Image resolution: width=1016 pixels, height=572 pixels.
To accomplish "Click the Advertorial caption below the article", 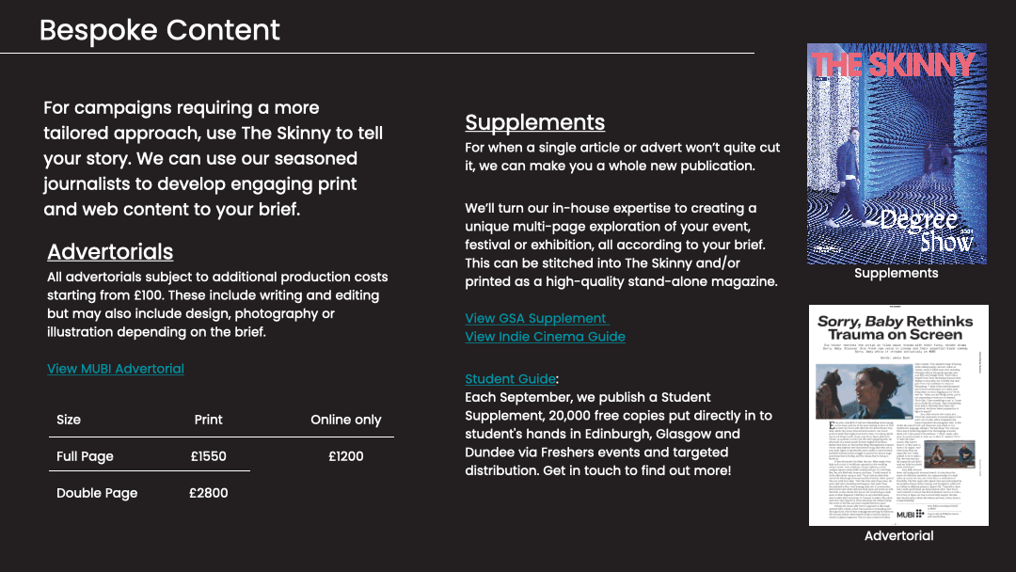I will [898, 536].
